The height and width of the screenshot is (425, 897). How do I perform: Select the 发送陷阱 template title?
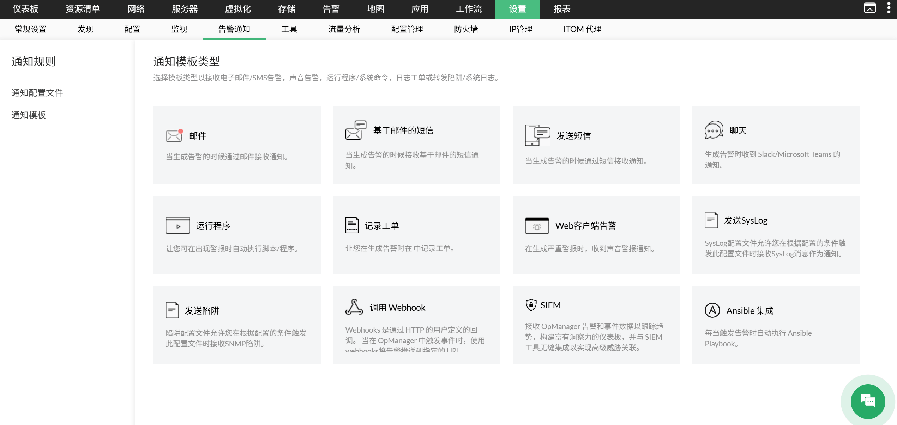[x=202, y=311]
